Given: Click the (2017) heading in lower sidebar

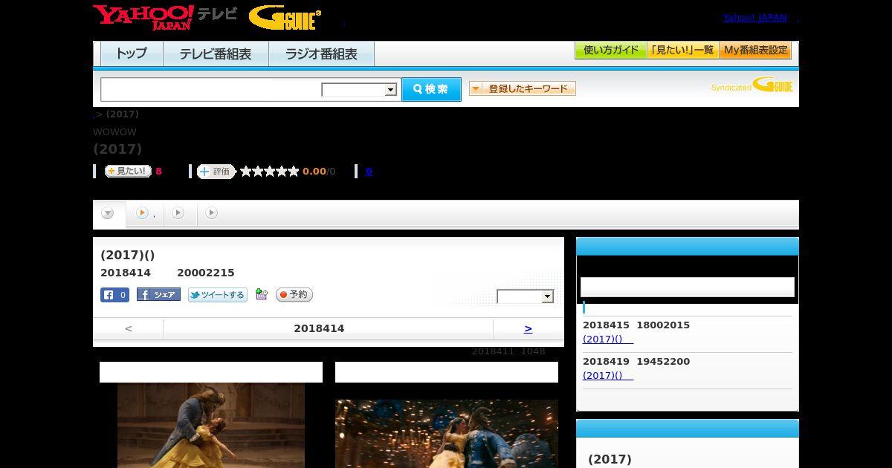Looking at the screenshot, I should [610, 459].
